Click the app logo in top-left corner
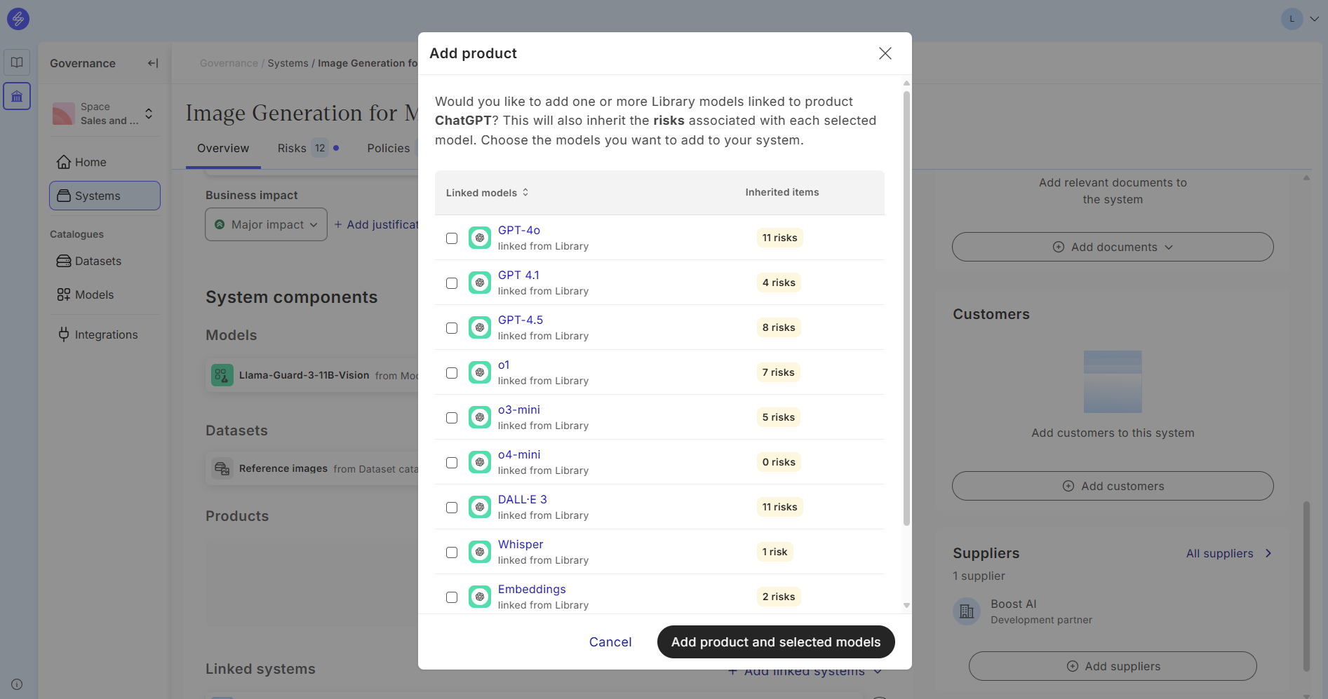 coord(18,19)
